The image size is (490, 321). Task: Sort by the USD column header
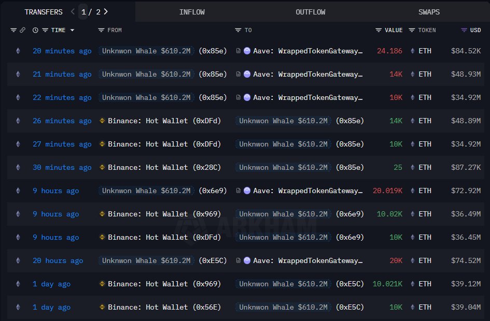475,30
